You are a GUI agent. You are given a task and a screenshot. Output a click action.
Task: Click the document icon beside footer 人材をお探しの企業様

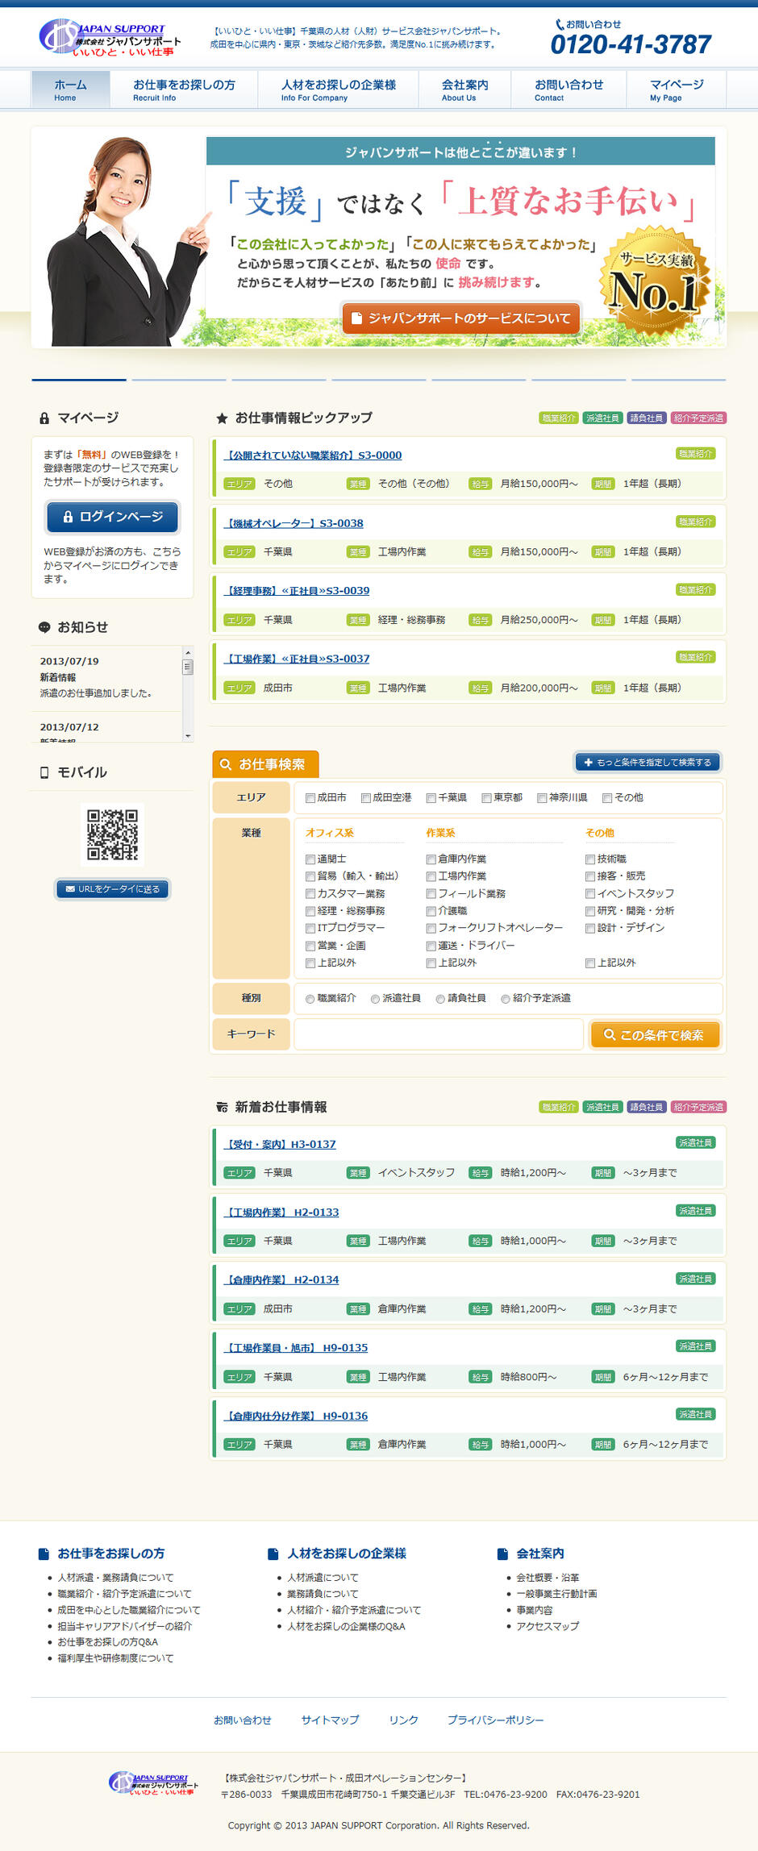pyautogui.click(x=273, y=1554)
